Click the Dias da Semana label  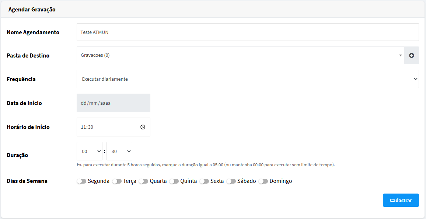click(x=27, y=181)
